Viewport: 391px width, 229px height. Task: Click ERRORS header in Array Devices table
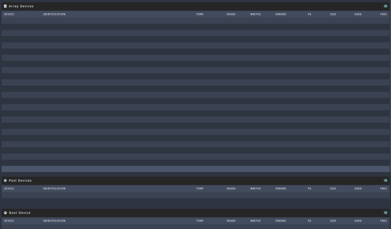coord(281,14)
